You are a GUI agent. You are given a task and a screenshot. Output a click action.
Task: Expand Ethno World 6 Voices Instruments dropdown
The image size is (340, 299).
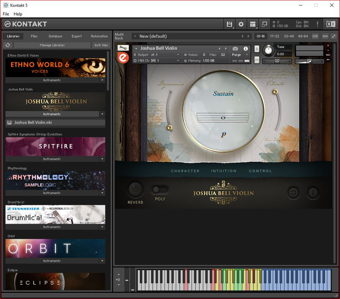102,80
